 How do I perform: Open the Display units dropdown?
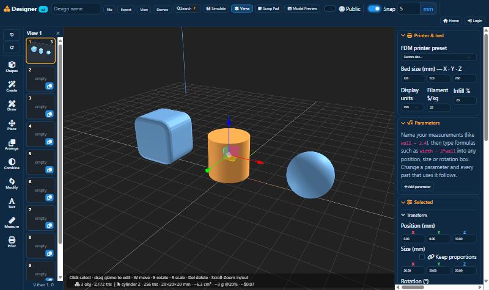tap(412, 107)
